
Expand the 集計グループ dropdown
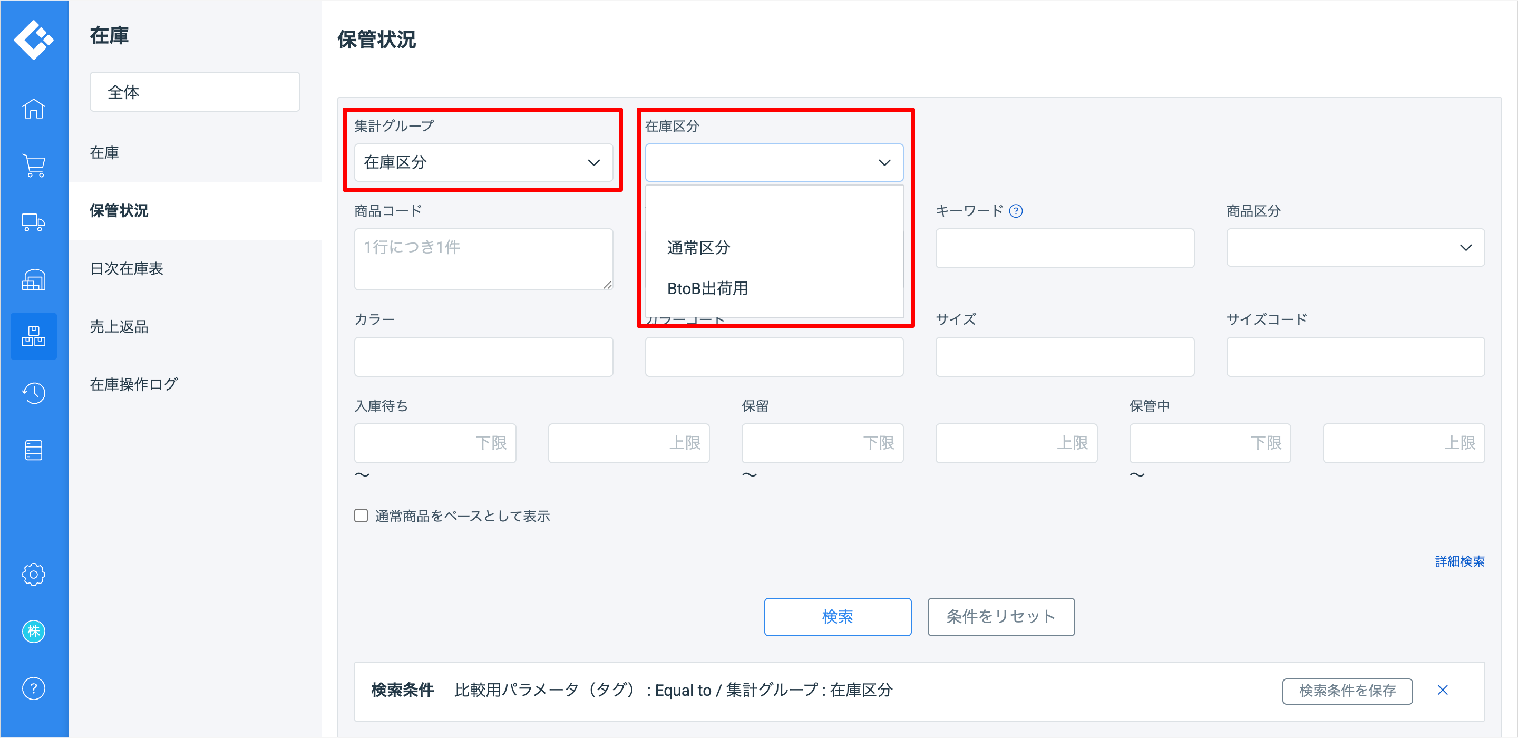pyautogui.click(x=483, y=163)
